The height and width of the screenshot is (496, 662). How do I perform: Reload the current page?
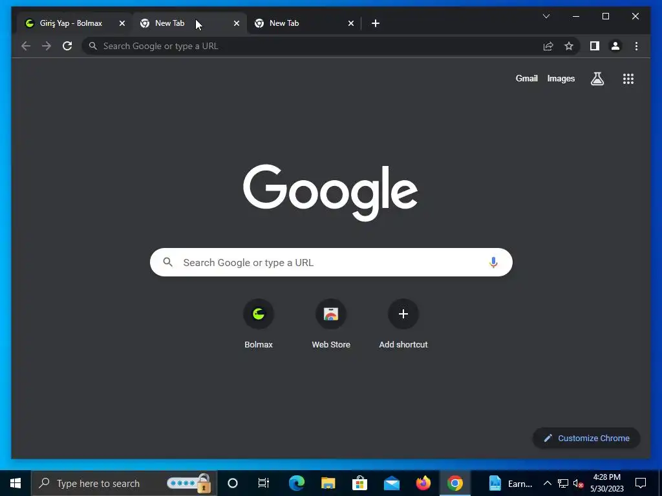67,46
